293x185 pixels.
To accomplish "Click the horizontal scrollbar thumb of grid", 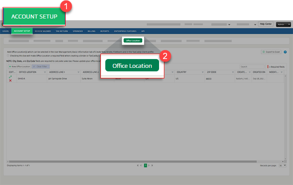I will click(133, 162).
